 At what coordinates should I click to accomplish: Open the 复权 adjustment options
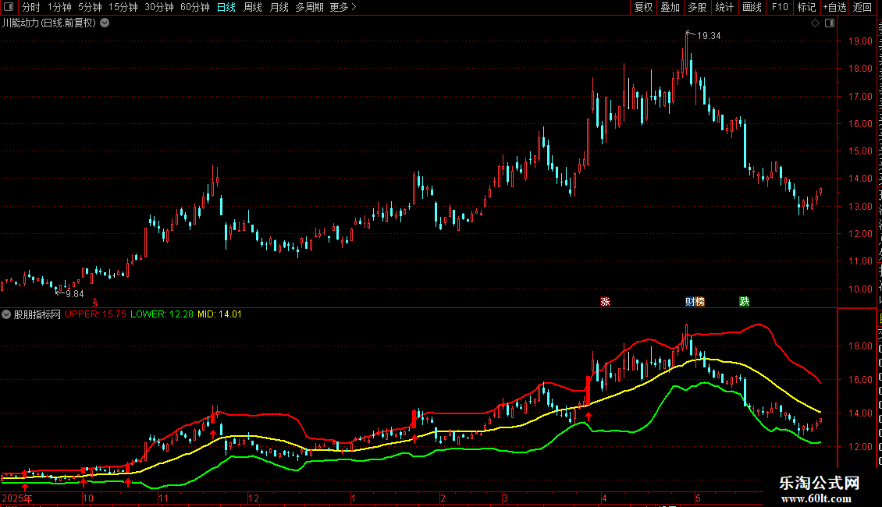[643, 7]
